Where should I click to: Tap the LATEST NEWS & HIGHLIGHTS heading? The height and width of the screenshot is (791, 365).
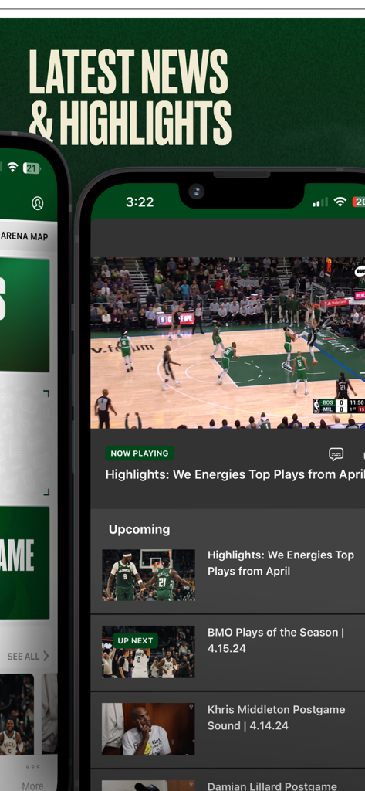[130, 97]
